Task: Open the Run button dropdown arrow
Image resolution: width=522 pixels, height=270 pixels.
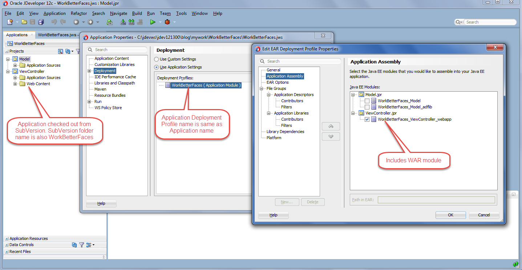Action: coord(160,22)
